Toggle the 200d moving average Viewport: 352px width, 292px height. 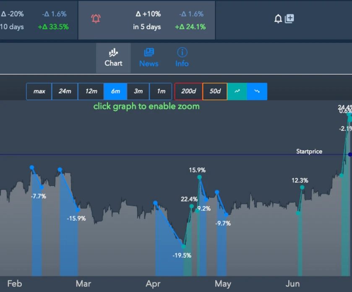[188, 91]
